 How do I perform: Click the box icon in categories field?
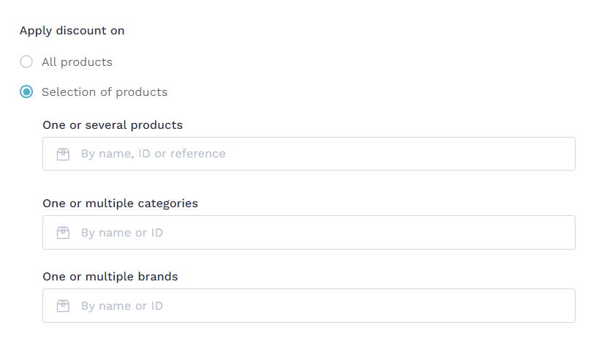[63, 232]
